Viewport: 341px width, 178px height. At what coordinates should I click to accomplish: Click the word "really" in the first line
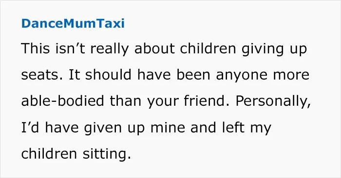[x=110, y=49]
